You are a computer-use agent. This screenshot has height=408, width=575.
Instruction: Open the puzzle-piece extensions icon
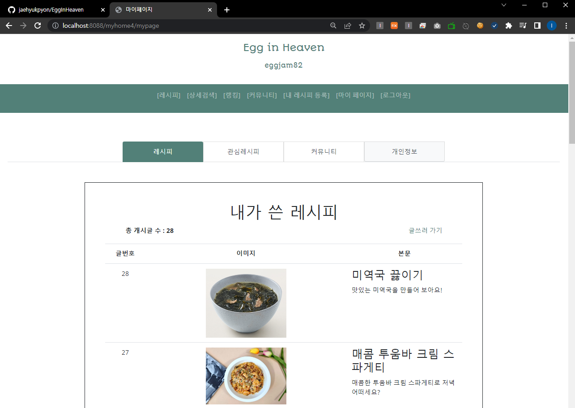pos(508,26)
